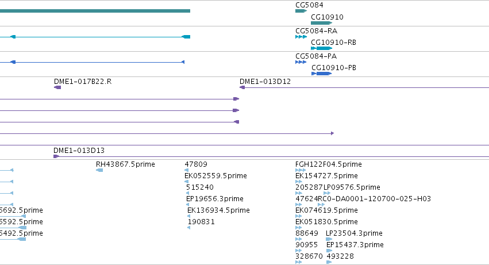Viewport: 489px width, 265px height.
Task: Click the 493228 EST arrow
Action: tap(329, 262)
